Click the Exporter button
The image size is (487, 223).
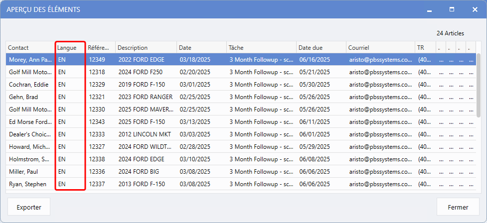[29, 207]
